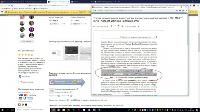Switch to the 'Письмо Заказ' tab
The image size is (200, 112).
click(x=10, y=2)
